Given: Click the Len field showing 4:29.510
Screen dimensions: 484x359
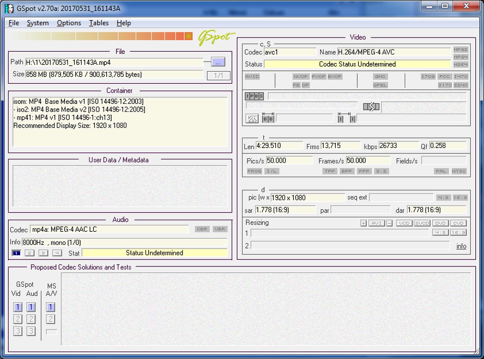Looking at the screenshot, I should [279, 146].
